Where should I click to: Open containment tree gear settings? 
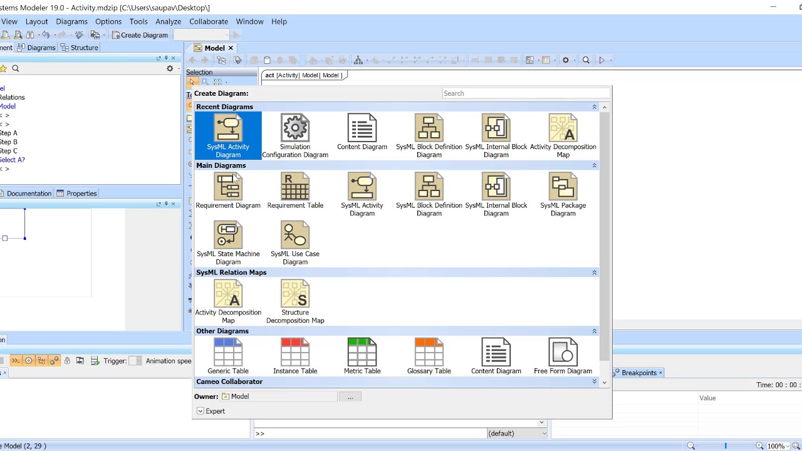170,68
